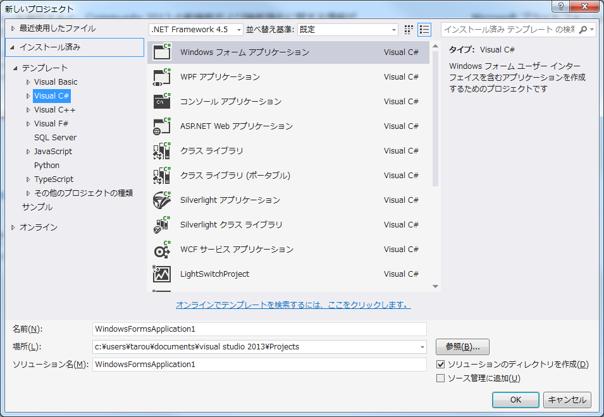Click the help question mark button
The height and width of the screenshot is (417, 604).
click(560, 6)
